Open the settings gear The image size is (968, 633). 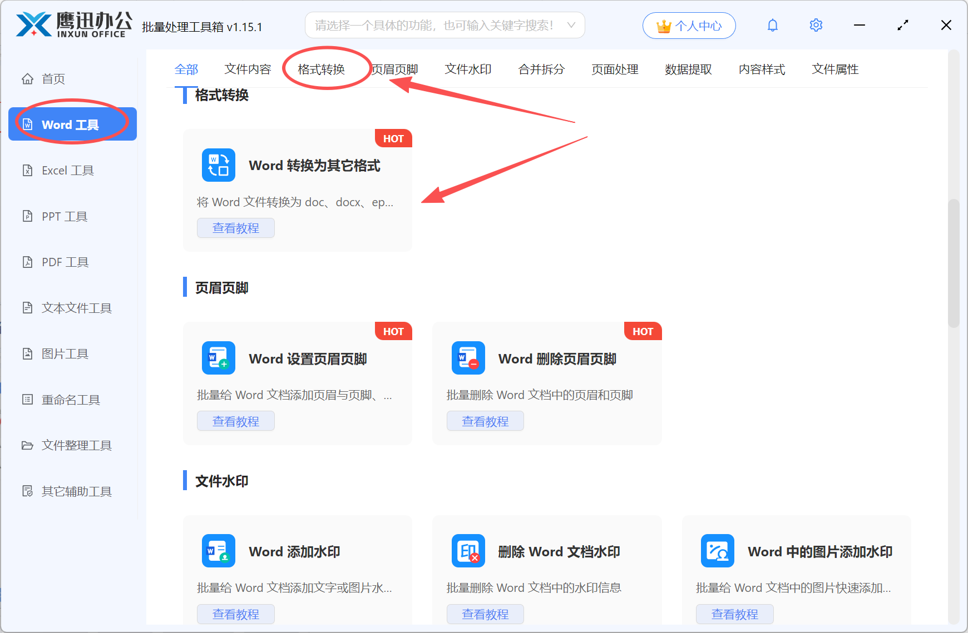(816, 25)
